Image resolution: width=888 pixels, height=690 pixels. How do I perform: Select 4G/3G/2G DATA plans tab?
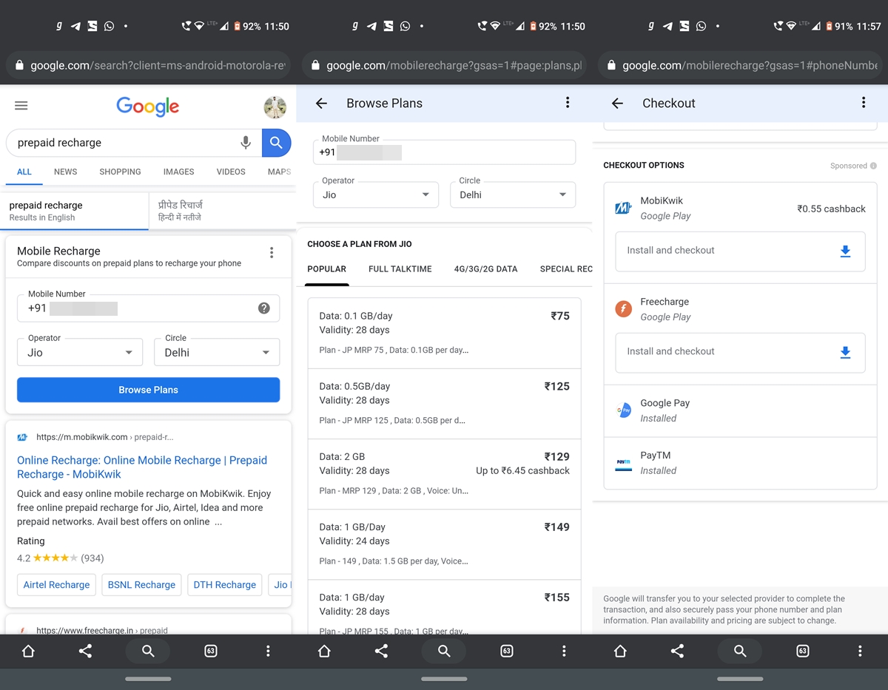click(x=486, y=269)
